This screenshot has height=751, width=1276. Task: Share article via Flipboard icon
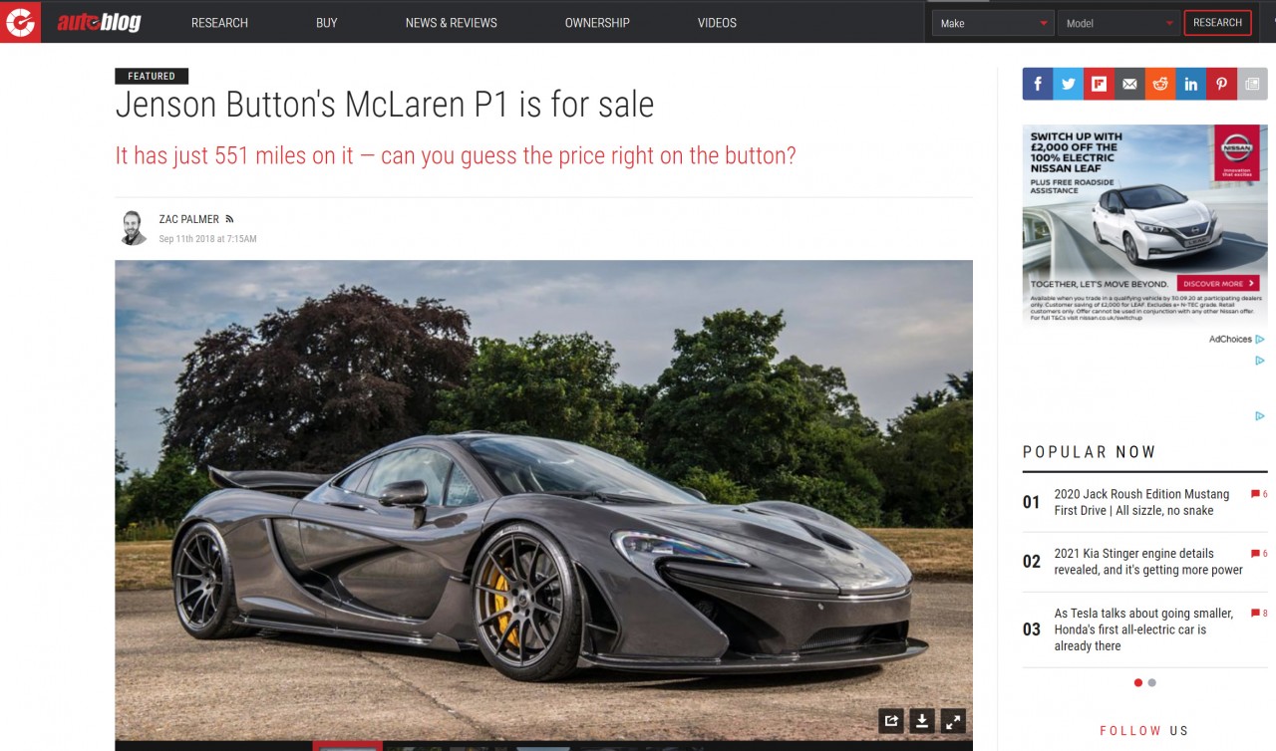pos(1099,84)
